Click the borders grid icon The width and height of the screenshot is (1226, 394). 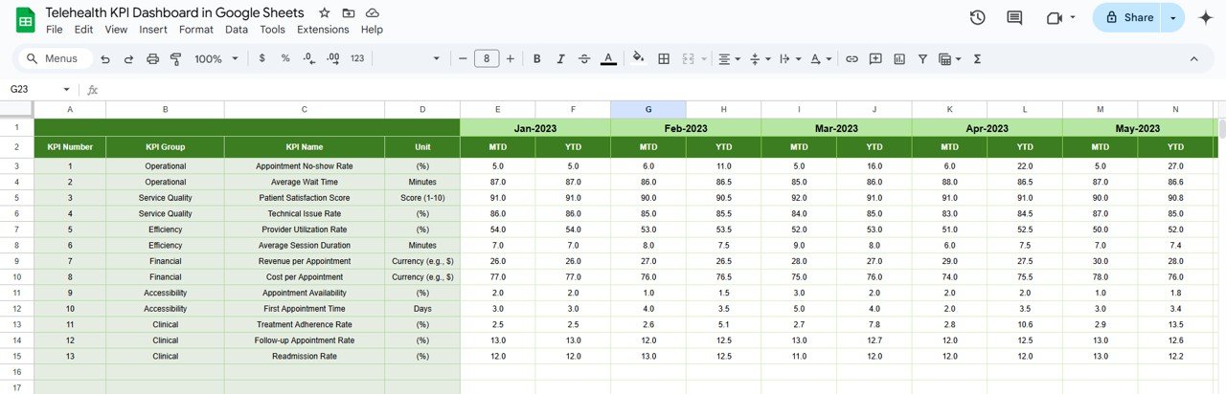pyautogui.click(x=663, y=59)
